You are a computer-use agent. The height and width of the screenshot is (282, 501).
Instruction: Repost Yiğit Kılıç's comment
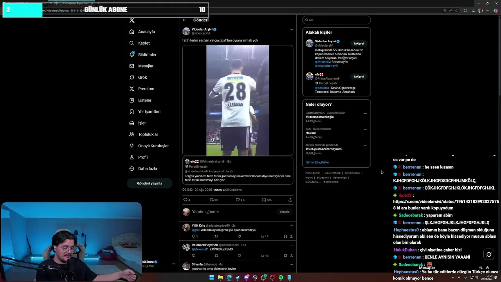point(216,236)
